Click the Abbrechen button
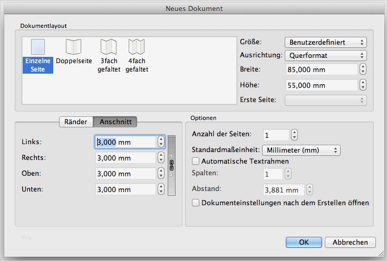 tap(350, 242)
